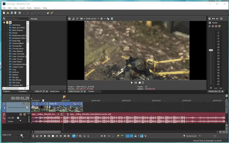This screenshot has width=229, height=143.
Task: Open Event Pan/Crop on Drone 3K clip
Action: (75, 104)
